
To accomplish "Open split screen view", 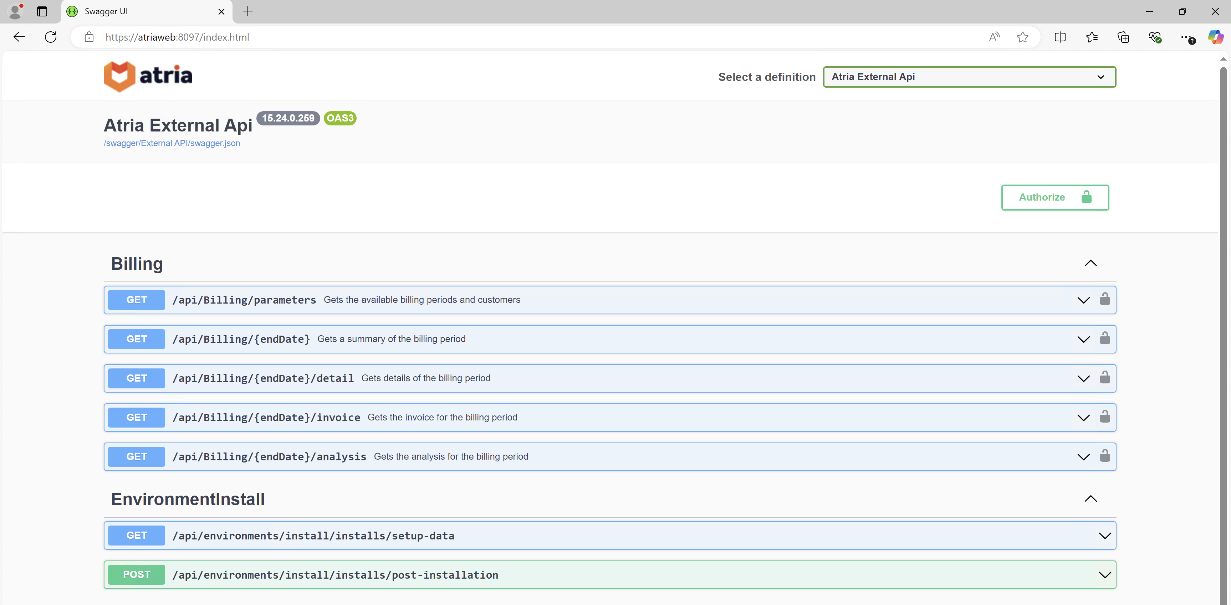I will coord(1060,37).
